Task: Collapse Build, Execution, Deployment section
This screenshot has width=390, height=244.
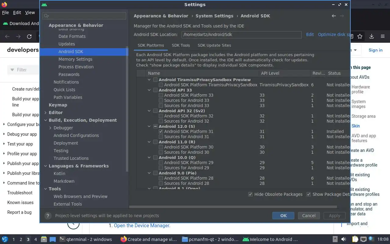Action: (x=45, y=120)
